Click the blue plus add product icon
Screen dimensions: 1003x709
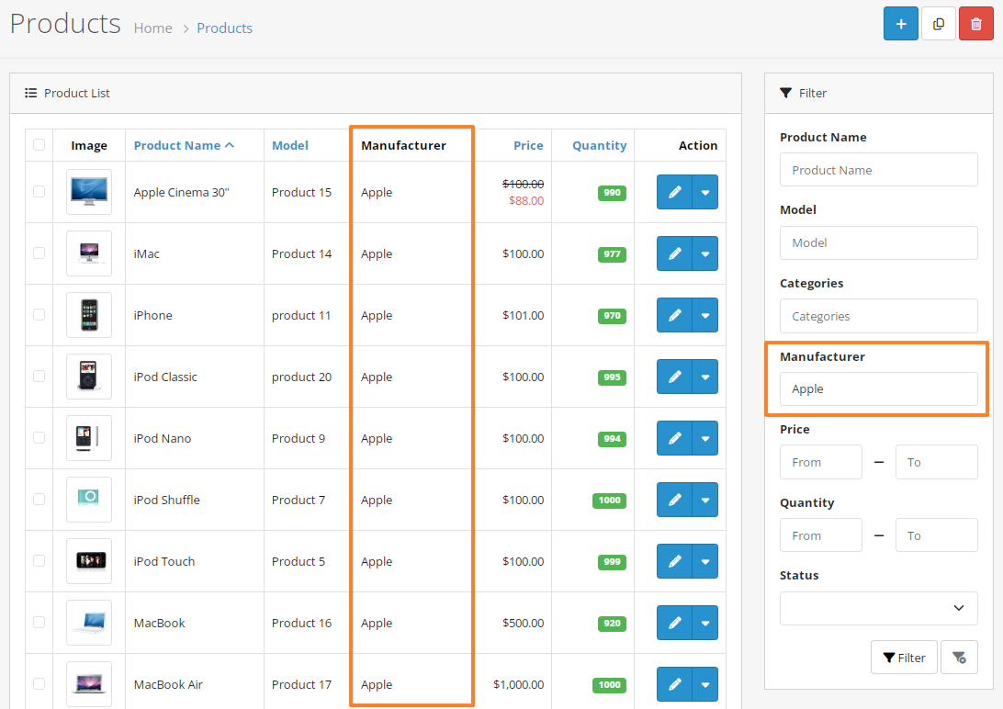point(901,24)
